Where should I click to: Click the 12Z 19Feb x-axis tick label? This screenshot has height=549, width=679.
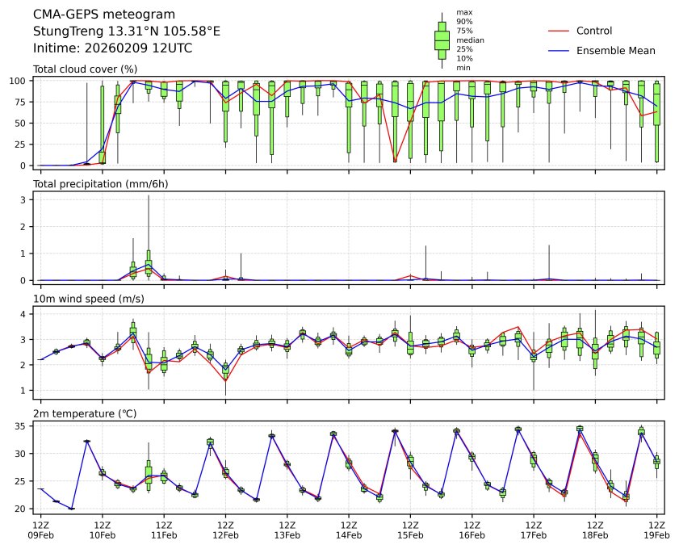[x=656, y=529]
